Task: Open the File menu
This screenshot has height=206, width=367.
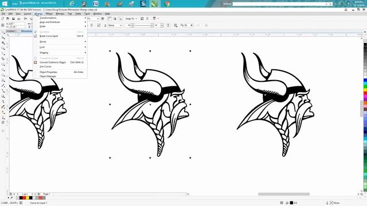Action: (x=3, y=14)
